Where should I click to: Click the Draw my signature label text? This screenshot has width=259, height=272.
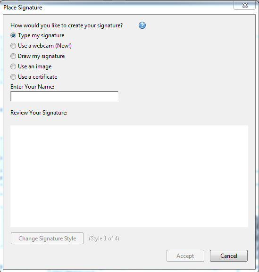42,56
